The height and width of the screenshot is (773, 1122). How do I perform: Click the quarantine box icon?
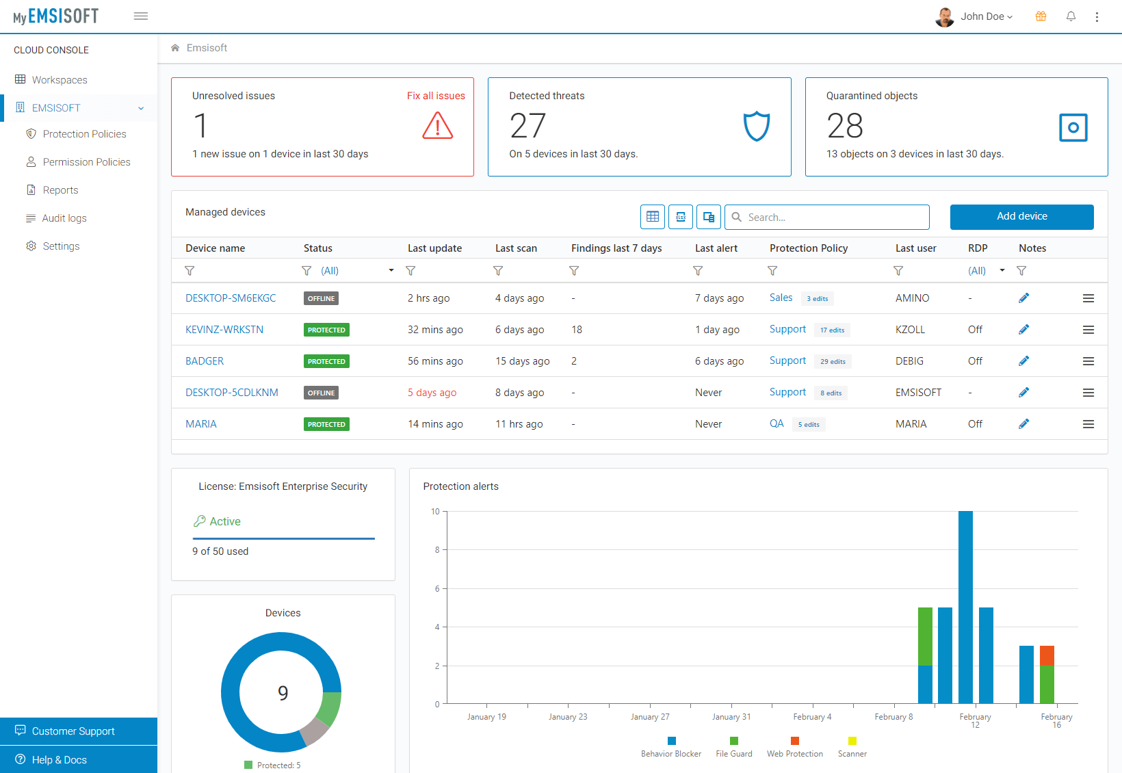pos(1073,127)
